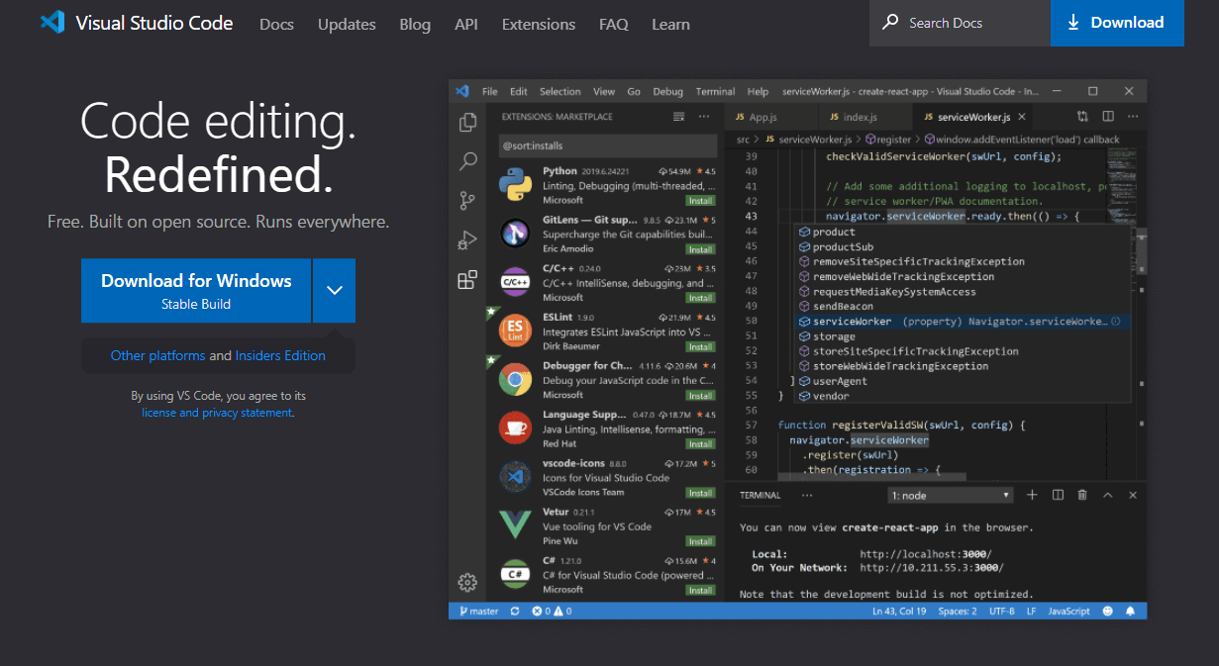Open the Debug view in the activity bar
Screen dimensions: 1219x666
(467, 239)
